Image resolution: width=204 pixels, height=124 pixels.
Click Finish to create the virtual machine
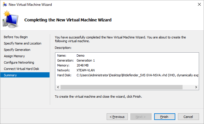click(164, 117)
